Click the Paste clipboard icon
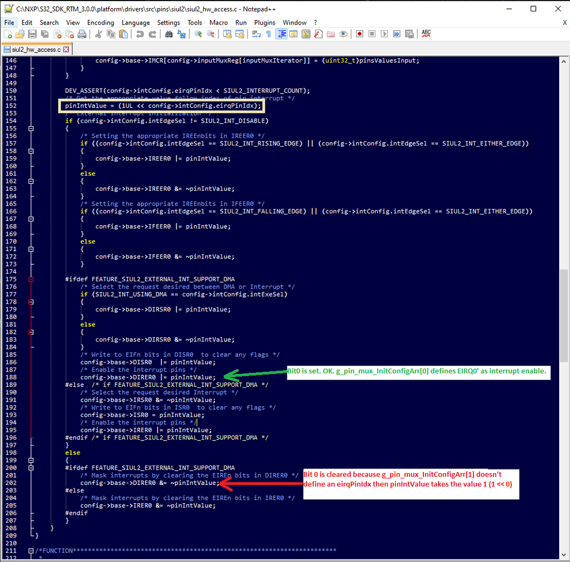 [124, 34]
